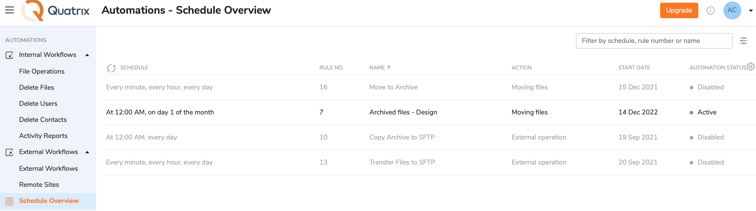
Task: Click the Upgrade button
Action: (679, 10)
